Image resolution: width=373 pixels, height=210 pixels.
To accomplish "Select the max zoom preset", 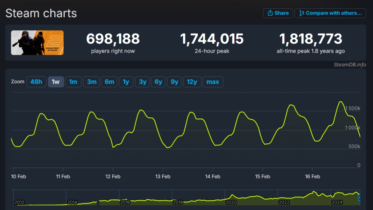I will pyautogui.click(x=213, y=82).
